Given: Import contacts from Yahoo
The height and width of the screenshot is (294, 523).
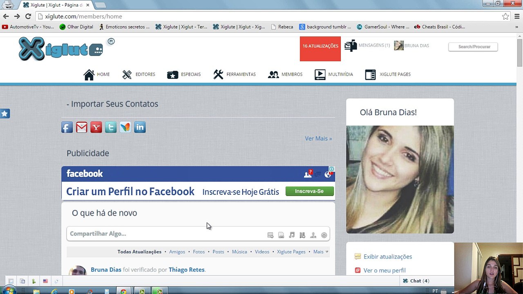Looking at the screenshot, I should [96, 127].
